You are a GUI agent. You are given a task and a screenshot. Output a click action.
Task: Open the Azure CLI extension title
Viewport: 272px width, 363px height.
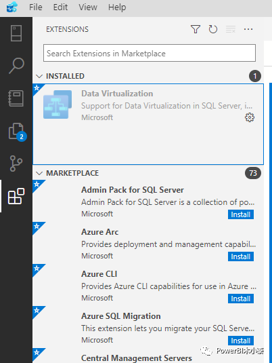[99, 274]
